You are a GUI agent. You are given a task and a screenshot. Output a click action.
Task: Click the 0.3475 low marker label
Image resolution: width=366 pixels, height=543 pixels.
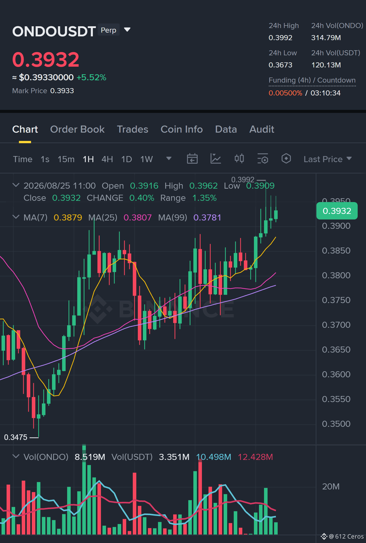click(x=16, y=437)
